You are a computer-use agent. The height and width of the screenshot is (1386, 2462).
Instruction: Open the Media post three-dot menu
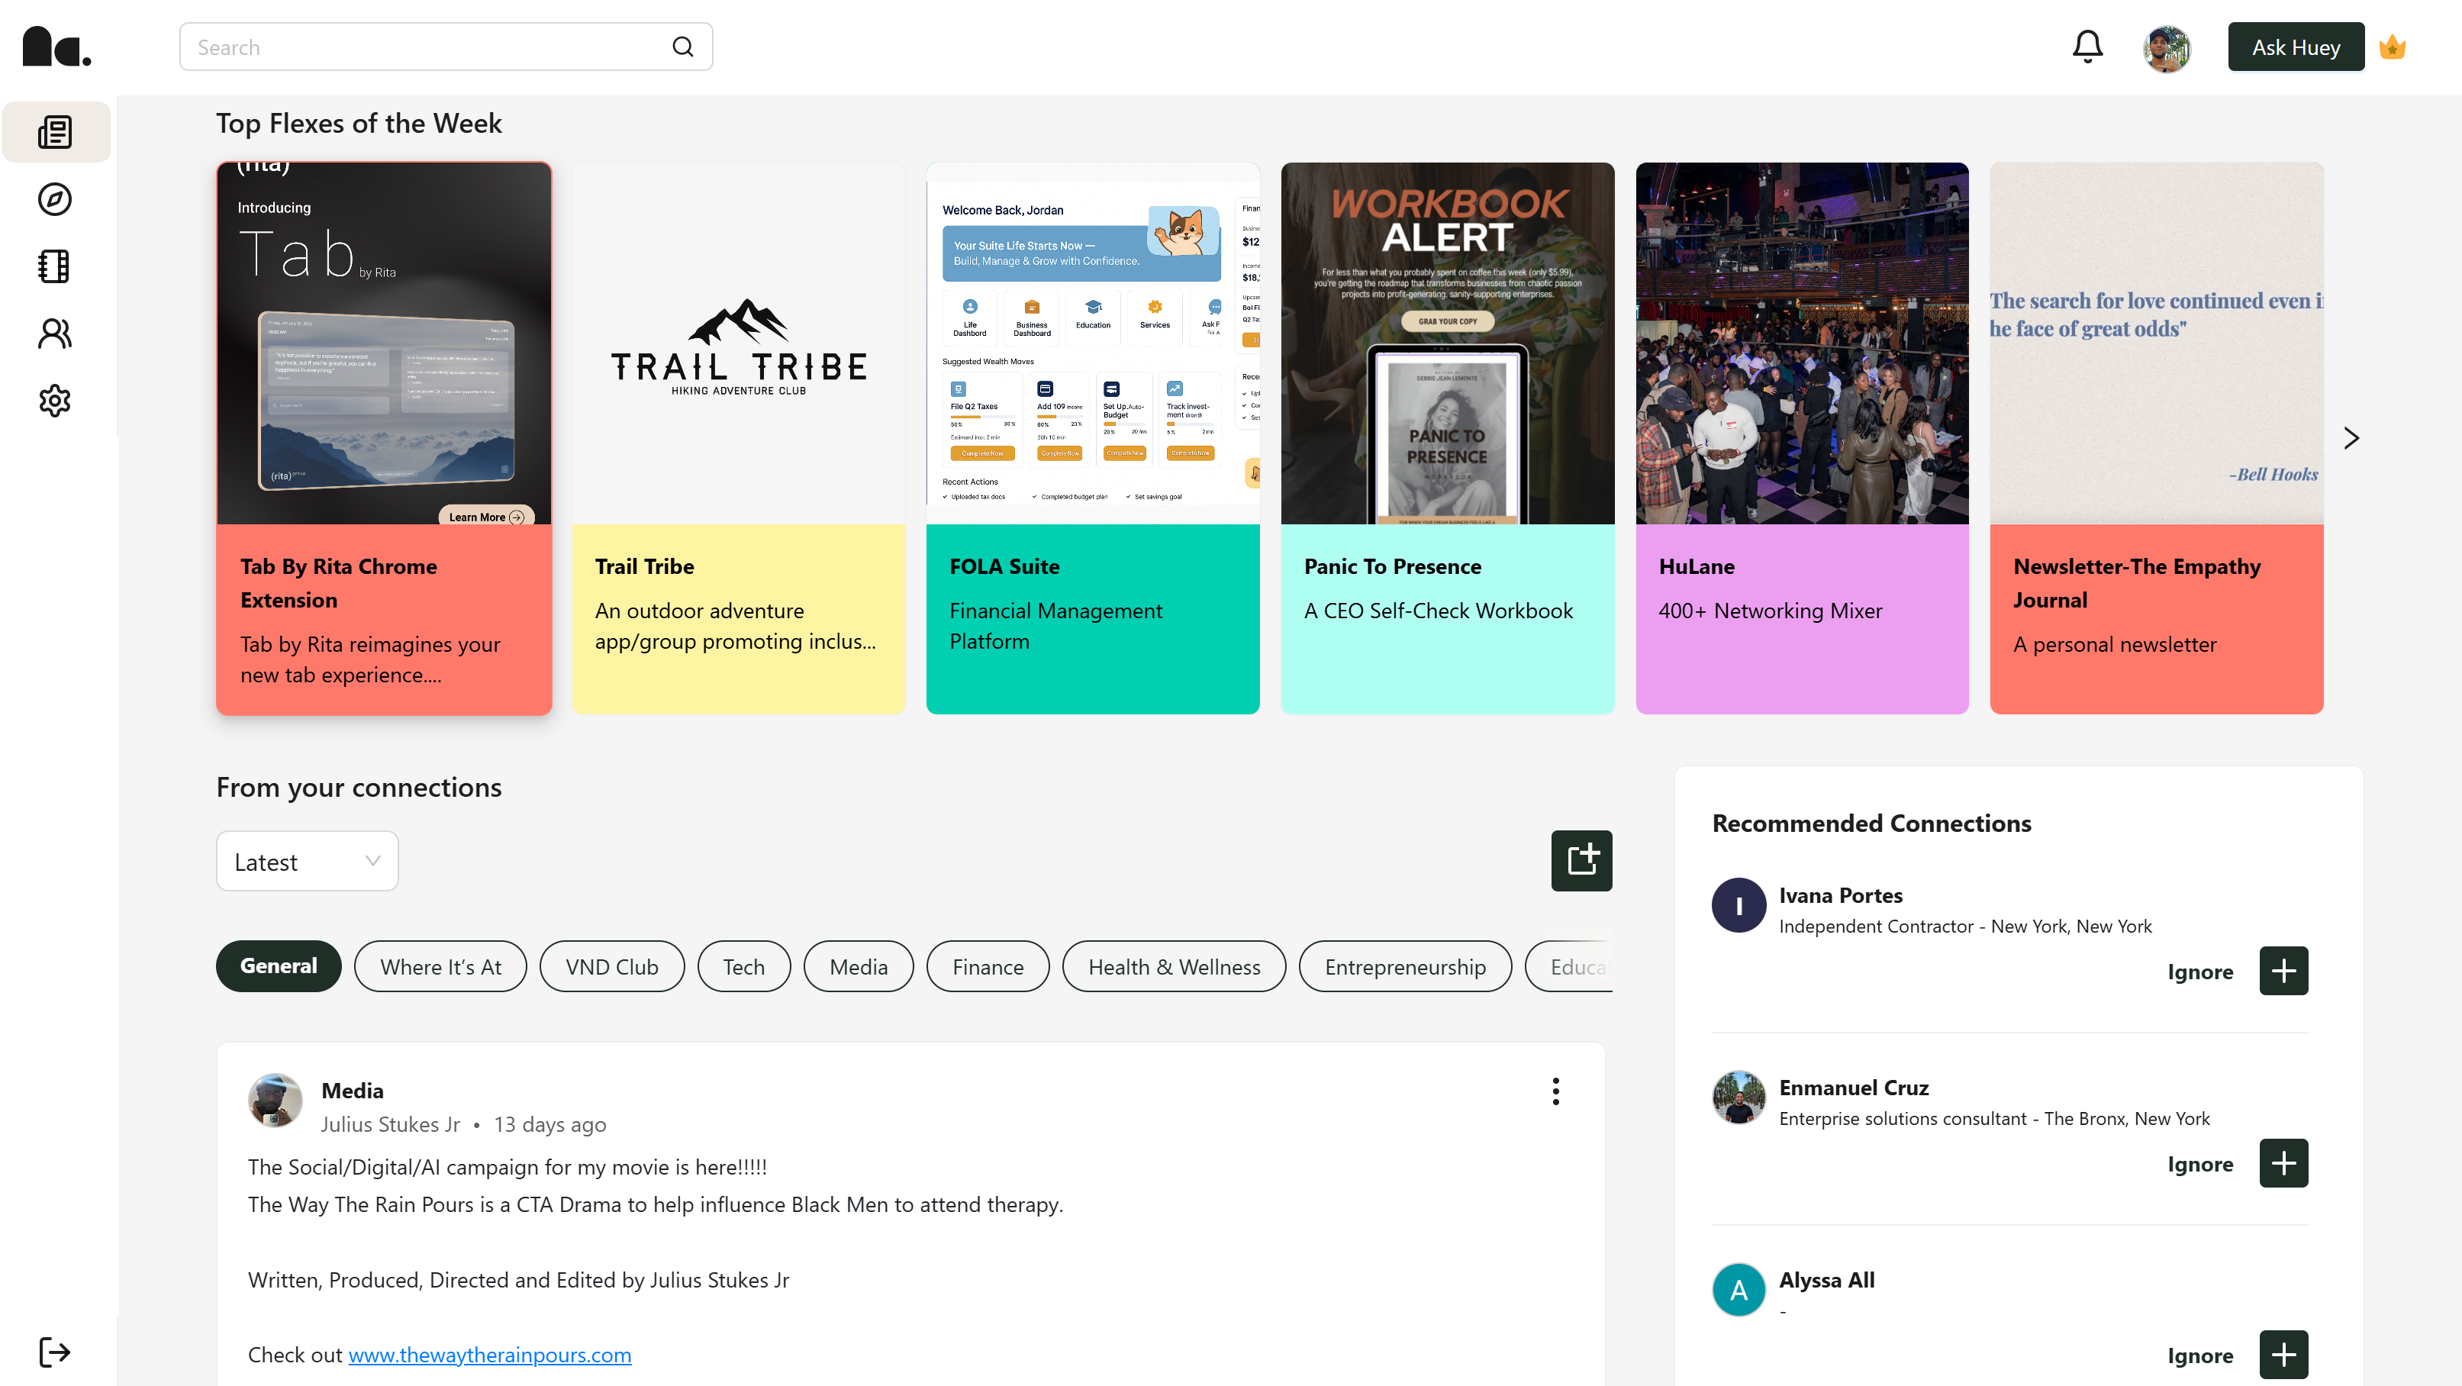1556,1091
